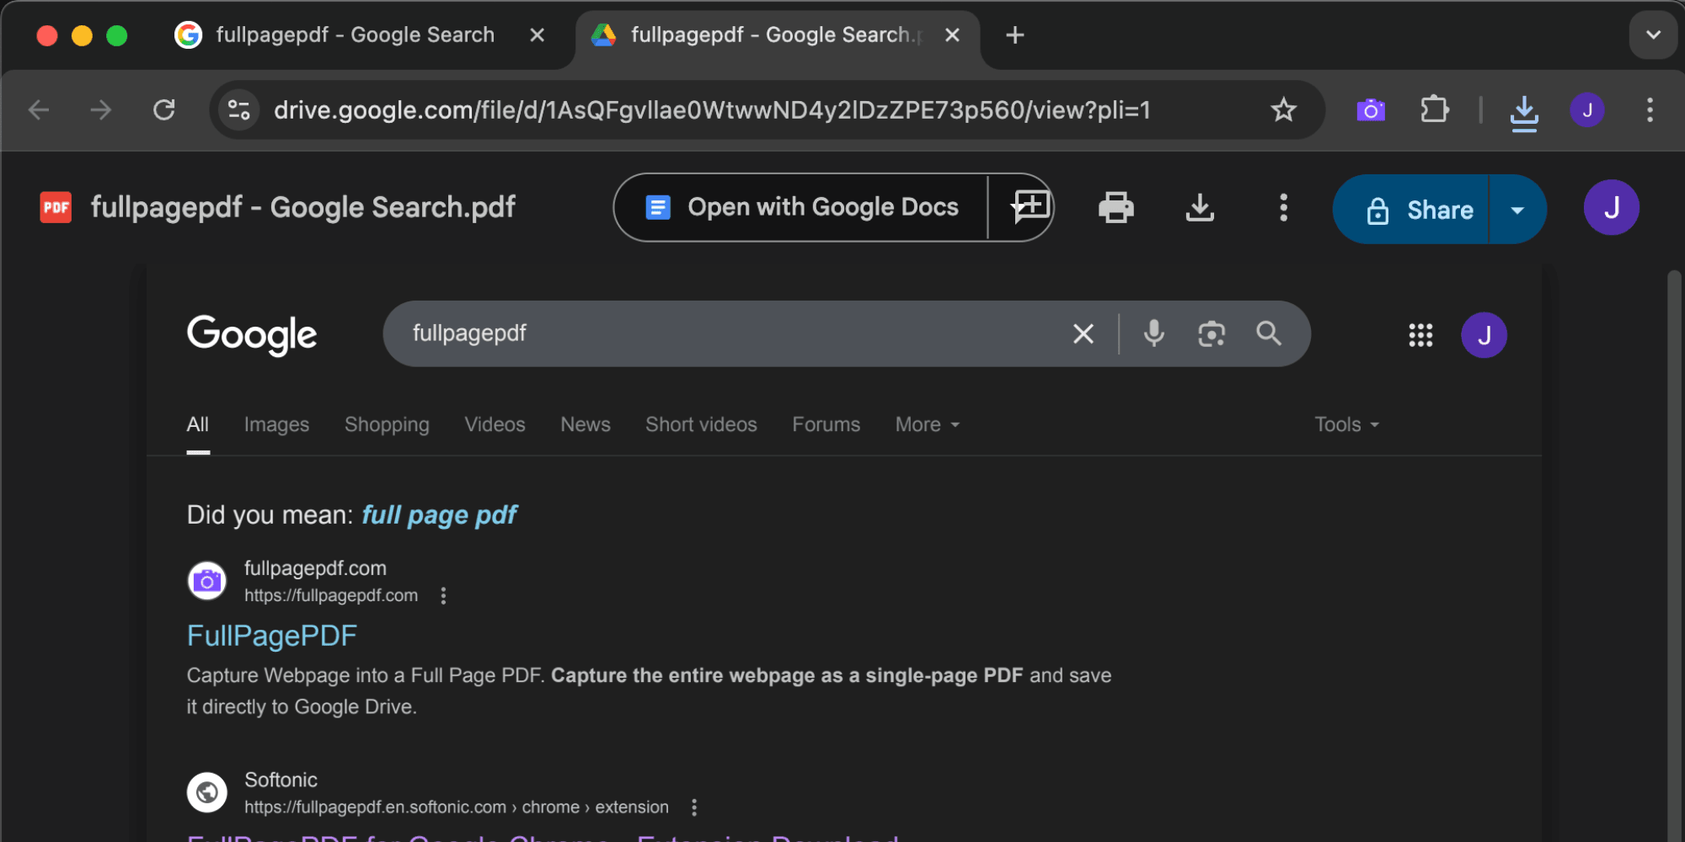Share the PDF file
1685x842 pixels.
1411,209
